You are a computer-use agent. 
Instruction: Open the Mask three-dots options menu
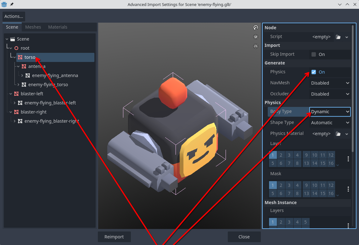pos(348,189)
